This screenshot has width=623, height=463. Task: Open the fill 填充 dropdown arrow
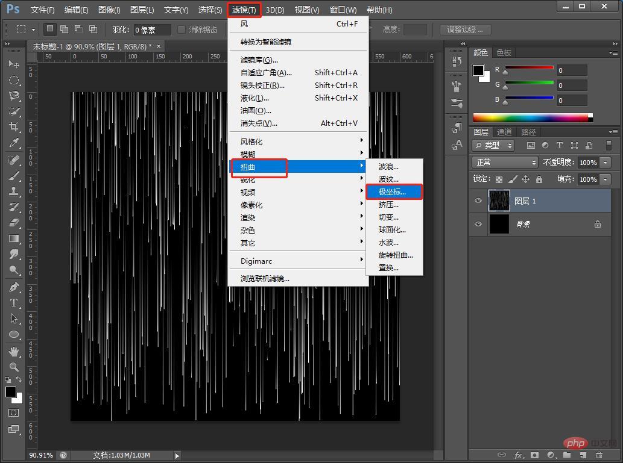605,179
